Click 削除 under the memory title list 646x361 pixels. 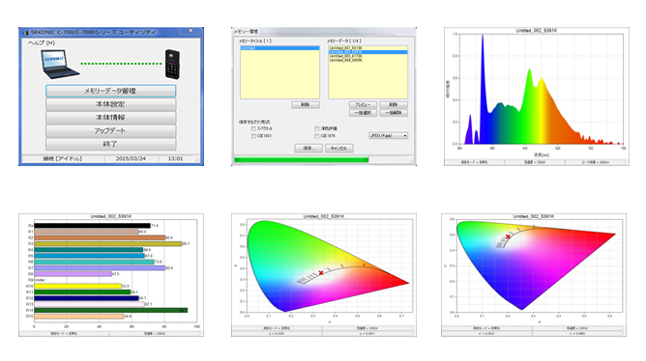pyautogui.click(x=306, y=105)
